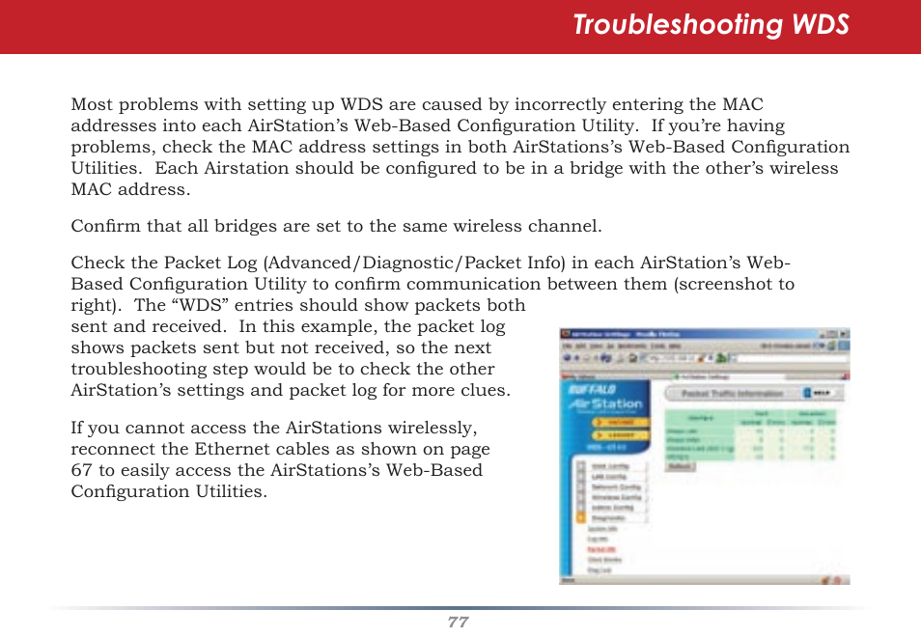Image resolution: width=921 pixels, height=638 pixels.
Task: Collapse the Diagnostic section in the sidebar
Action: pyautogui.click(x=608, y=518)
